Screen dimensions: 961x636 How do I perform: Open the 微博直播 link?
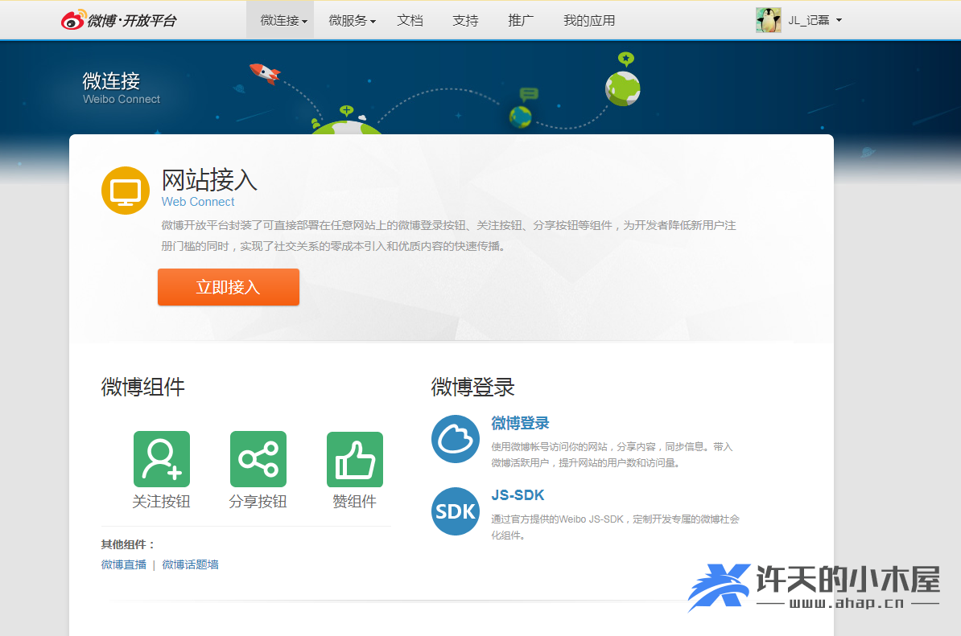click(x=124, y=564)
